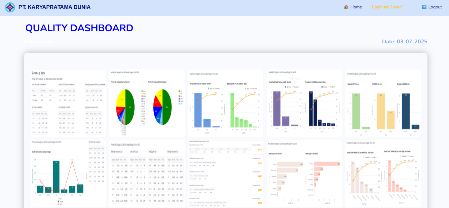Open the teal bar chart with red line
The image size is (449, 208).
coord(68,174)
